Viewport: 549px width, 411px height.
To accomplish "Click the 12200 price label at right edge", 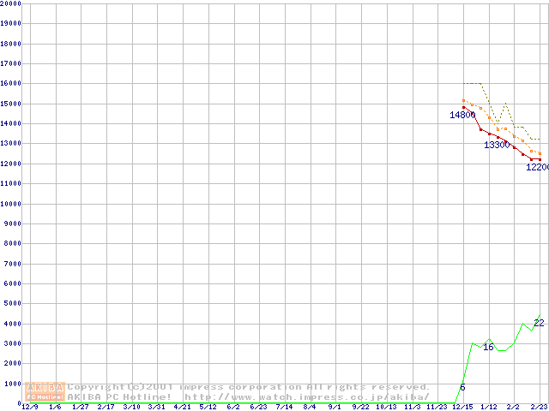I will (537, 167).
